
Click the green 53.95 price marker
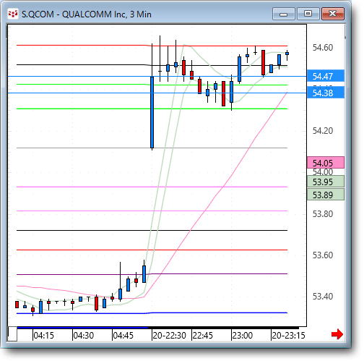point(326,182)
